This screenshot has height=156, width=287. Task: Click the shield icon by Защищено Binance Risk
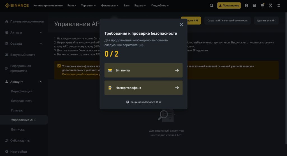[128, 102]
